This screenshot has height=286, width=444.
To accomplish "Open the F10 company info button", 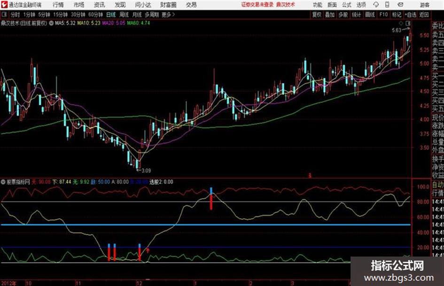I will click(383, 15).
